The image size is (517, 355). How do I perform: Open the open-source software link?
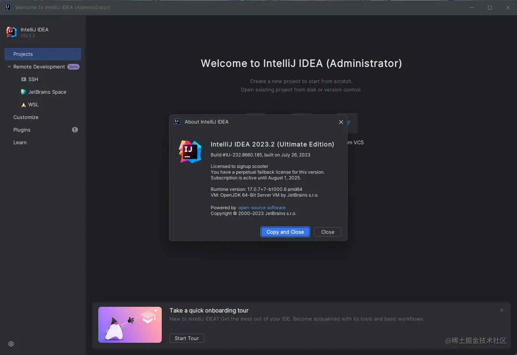coord(262,208)
